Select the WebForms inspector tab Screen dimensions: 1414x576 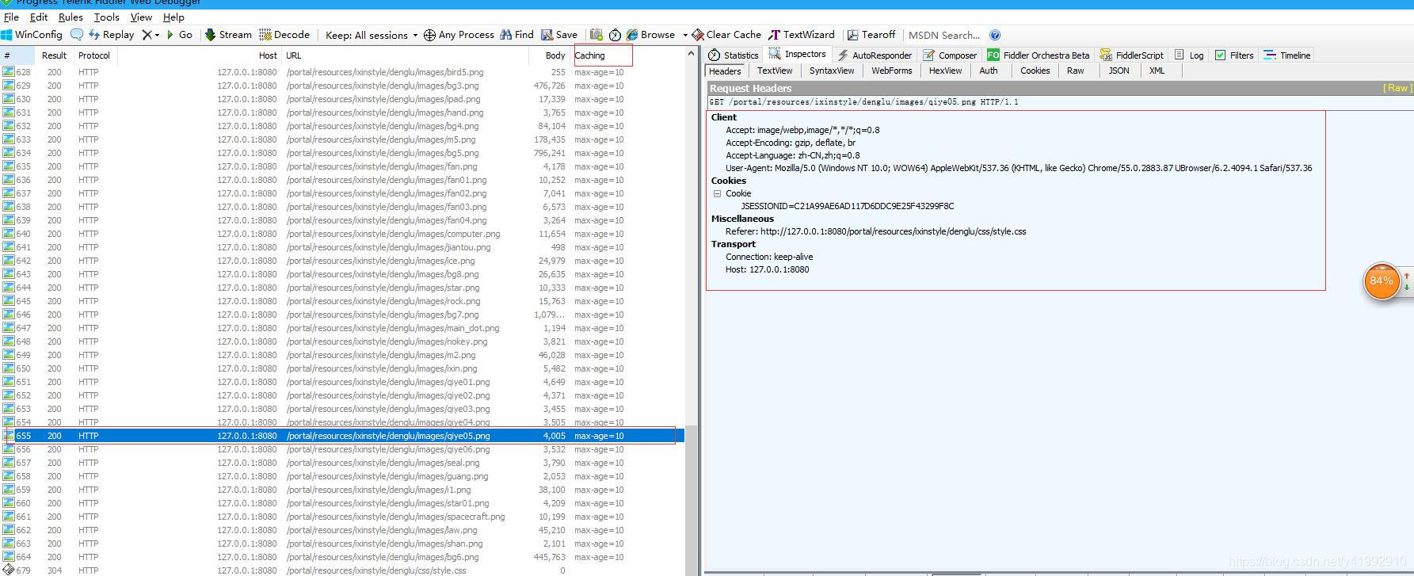click(892, 71)
